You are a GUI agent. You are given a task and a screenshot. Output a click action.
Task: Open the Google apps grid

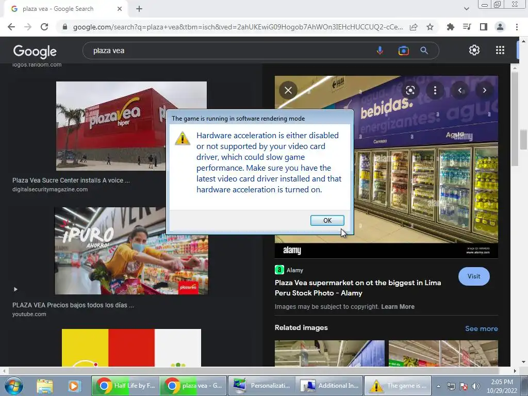(x=500, y=50)
